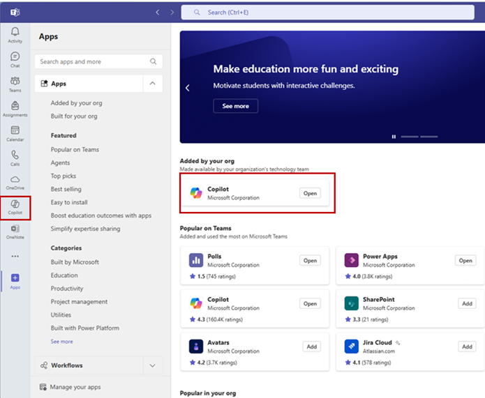This screenshot has height=398, width=485.
Task: Click the more apps ellipsis icon
Action: point(15,256)
